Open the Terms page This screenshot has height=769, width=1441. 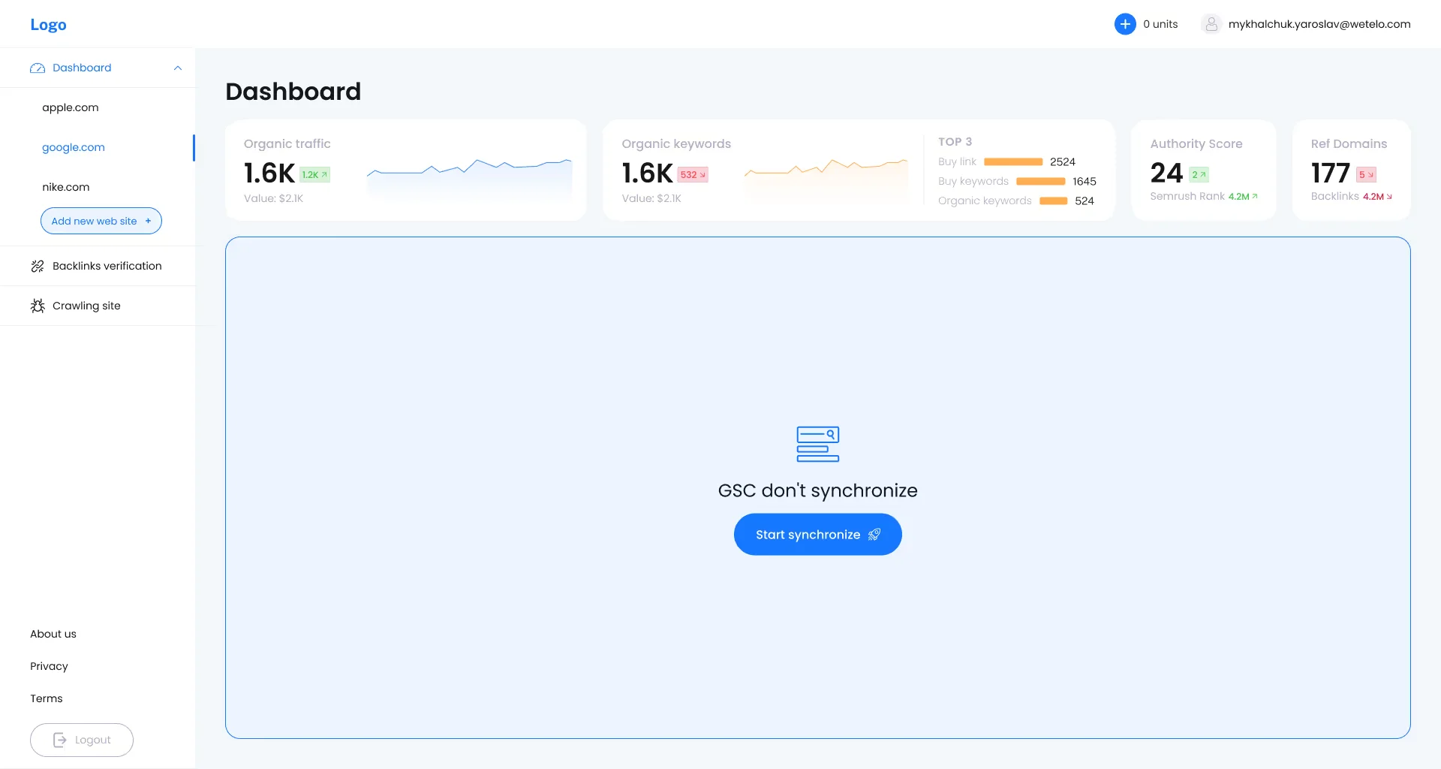click(46, 698)
